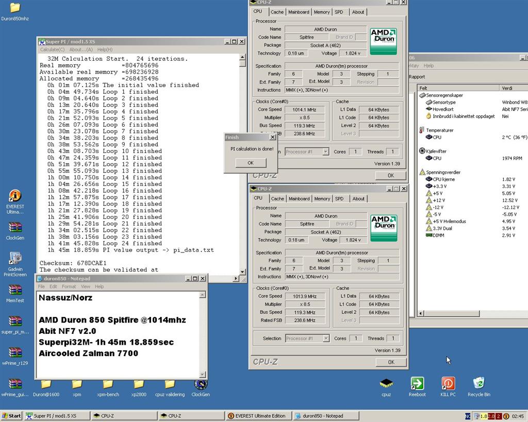The height and width of the screenshot is (422, 528).
Task: Switch to duron850 - Notepad taskbar button
Action: 326,416
